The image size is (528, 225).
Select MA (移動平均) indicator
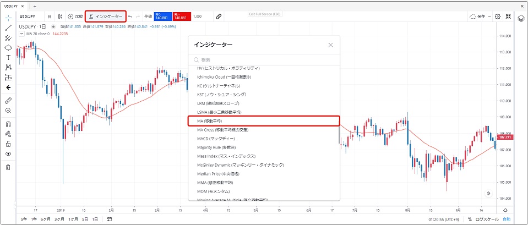click(263, 120)
